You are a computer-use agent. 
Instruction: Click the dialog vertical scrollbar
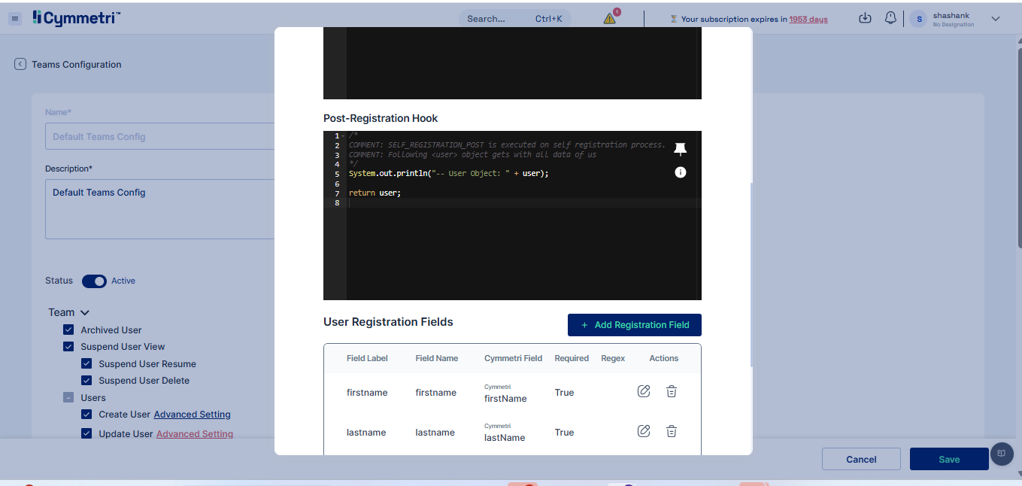pos(750,275)
